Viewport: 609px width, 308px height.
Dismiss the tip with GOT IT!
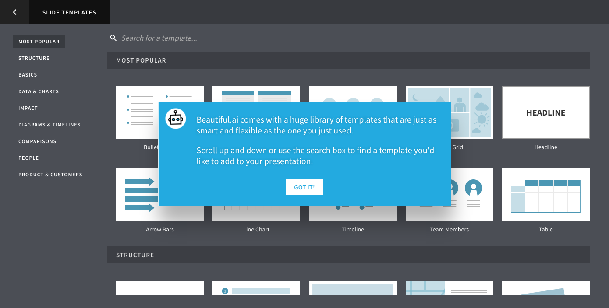304,187
